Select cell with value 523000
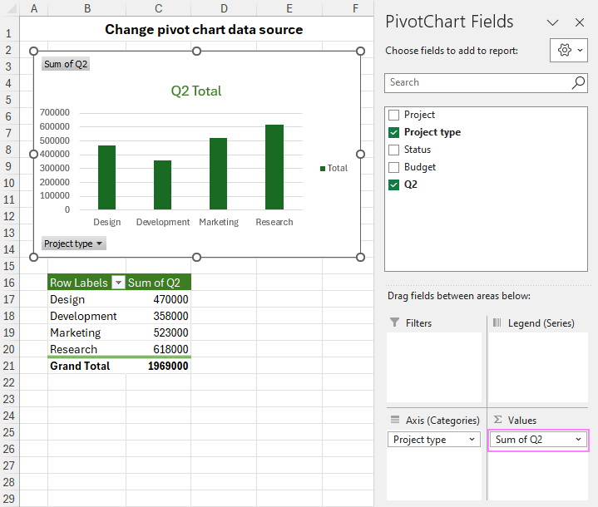Image resolution: width=598 pixels, height=507 pixels. [158, 332]
